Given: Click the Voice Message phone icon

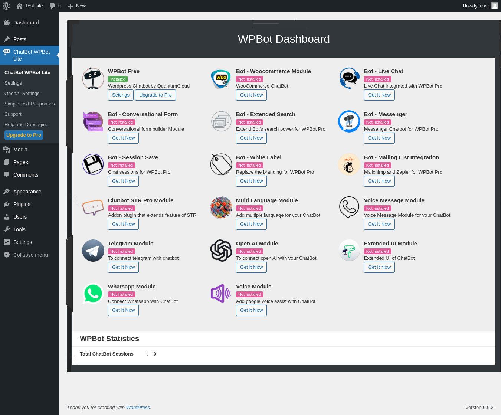Looking at the screenshot, I should tap(349, 207).
